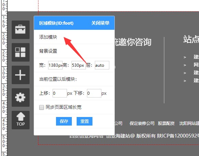Select 添加模块 menu item
The width and height of the screenshot is (199, 156).
pyautogui.click(x=48, y=37)
